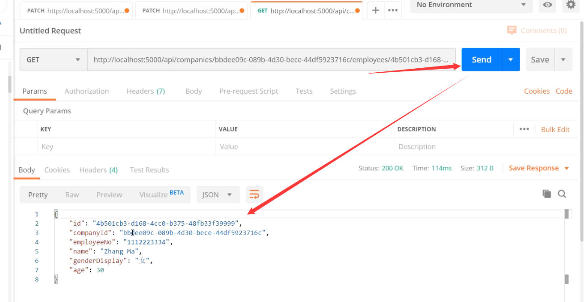Open manage environments gear icon
584x302 pixels.
coord(571,4)
